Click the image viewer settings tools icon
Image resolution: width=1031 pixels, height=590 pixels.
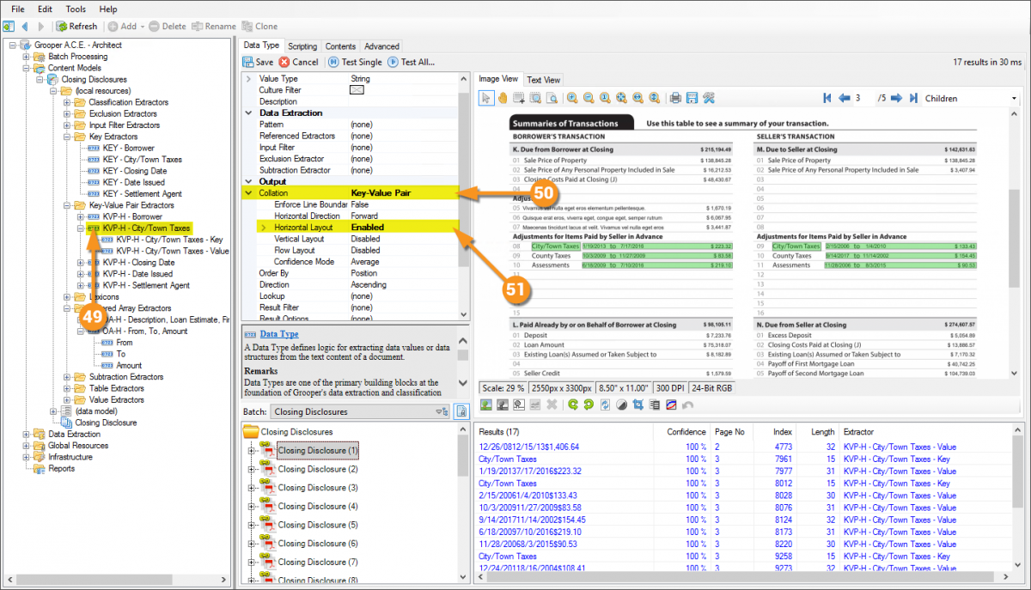pyautogui.click(x=709, y=98)
